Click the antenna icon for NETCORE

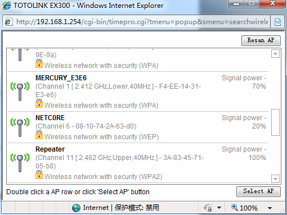click(20, 127)
